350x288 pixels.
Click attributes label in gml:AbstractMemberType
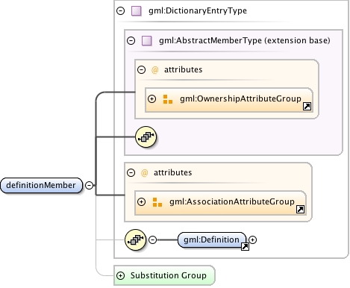(x=183, y=69)
